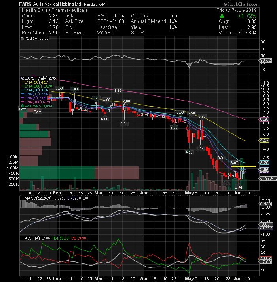The height and width of the screenshot is (282, 277).
Task: Click the 6.80 low price label
Action: point(104,119)
